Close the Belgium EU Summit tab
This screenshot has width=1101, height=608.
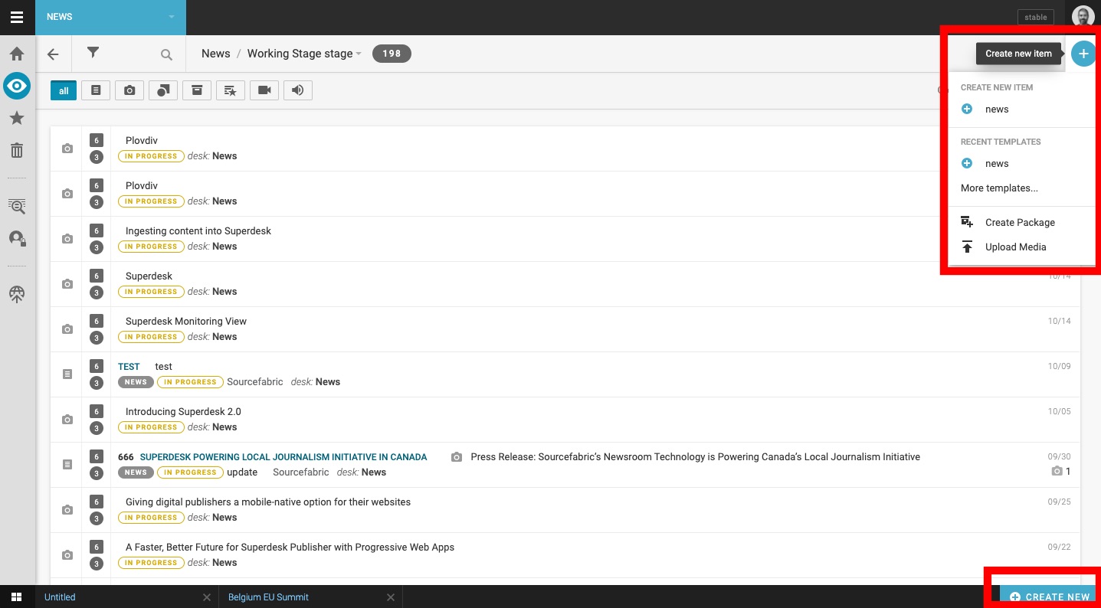(391, 597)
